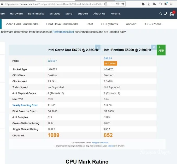Open the downloads arrow icon
The width and height of the screenshot is (177, 164).
(x=149, y=4)
